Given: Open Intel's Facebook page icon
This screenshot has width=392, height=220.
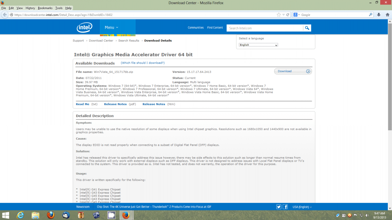Looking at the screenshot, I should pyautogui.click(x=285, y=207).
